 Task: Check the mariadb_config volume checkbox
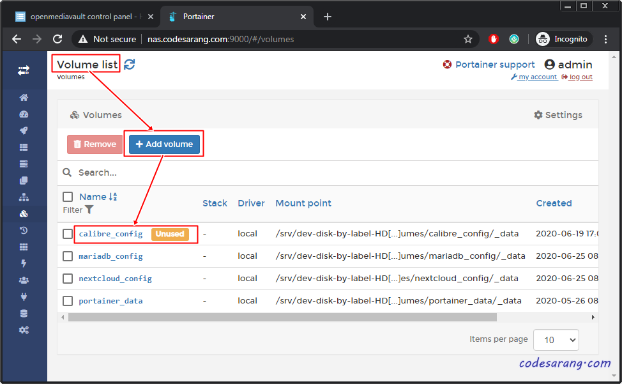point(68,256)
